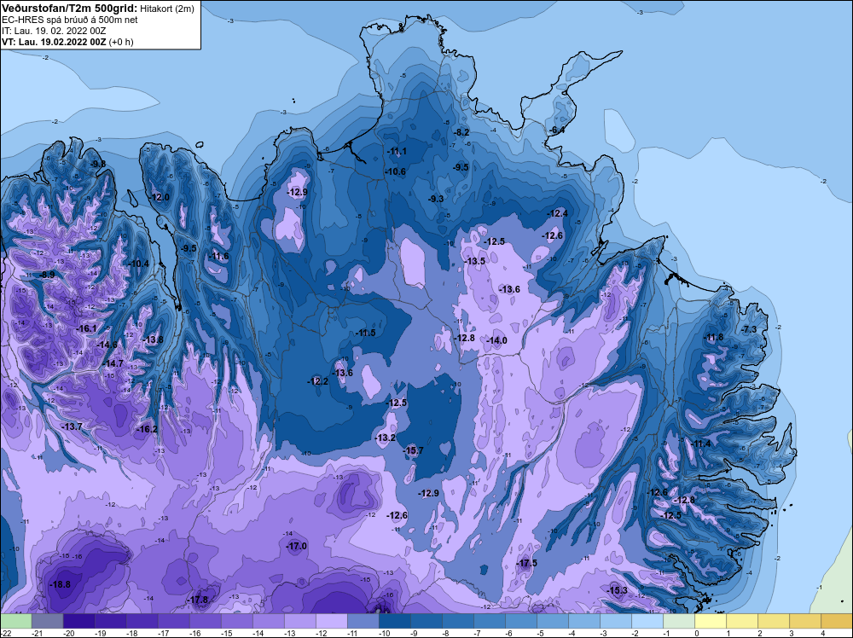Click the -12.2 station label
The width and height of the screenshot is (853, 638).
point(317,381)
